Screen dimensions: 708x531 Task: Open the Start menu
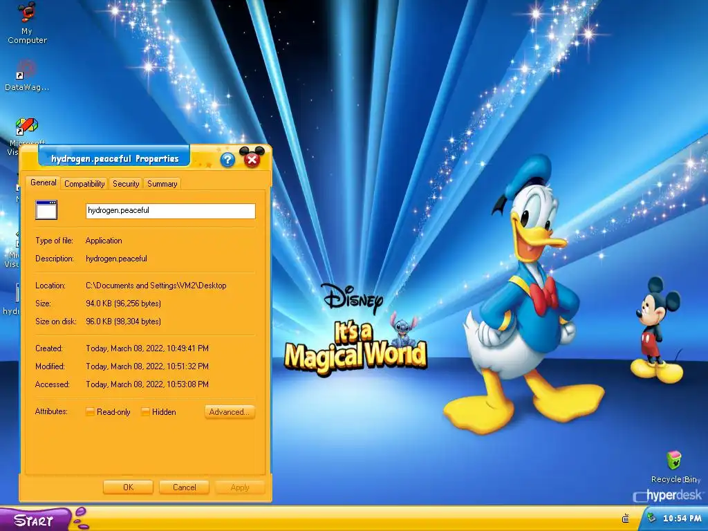[35, 520]
